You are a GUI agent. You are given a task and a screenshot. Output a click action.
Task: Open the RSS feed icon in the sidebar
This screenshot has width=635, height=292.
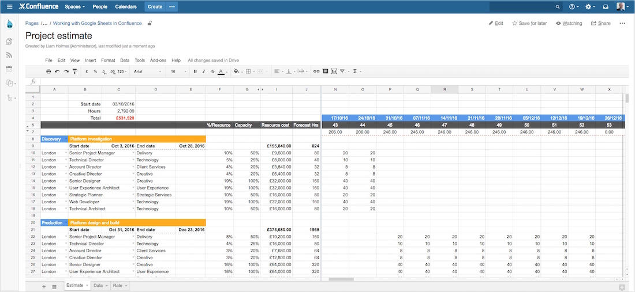tap(9, 55)
